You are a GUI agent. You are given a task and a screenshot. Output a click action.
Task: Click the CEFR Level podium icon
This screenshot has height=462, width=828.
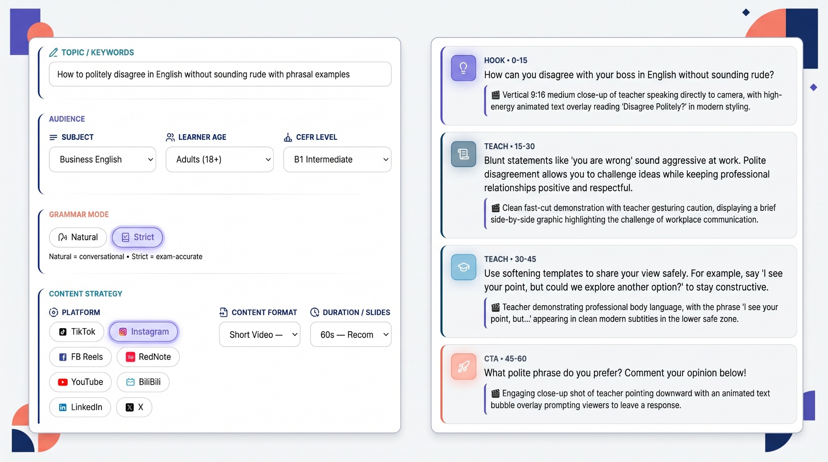(x=288, y=137)
